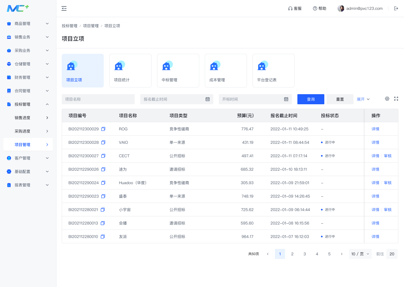Screen dimensions: 404x287
Task: Copy project number BI202112290024
Action: 103,183
